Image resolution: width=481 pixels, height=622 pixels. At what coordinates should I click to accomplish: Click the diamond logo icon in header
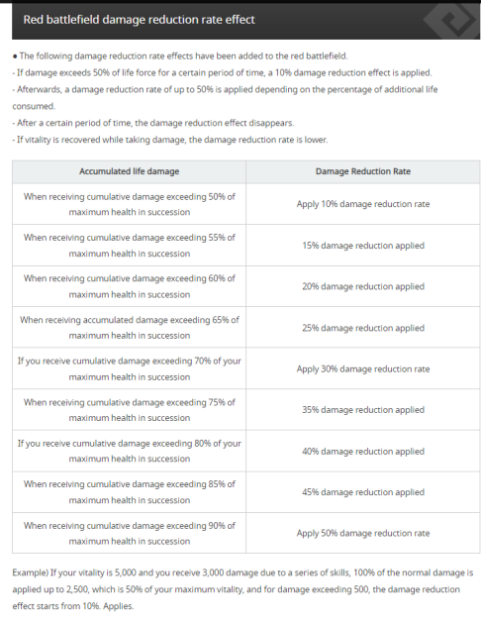point(452,20)
